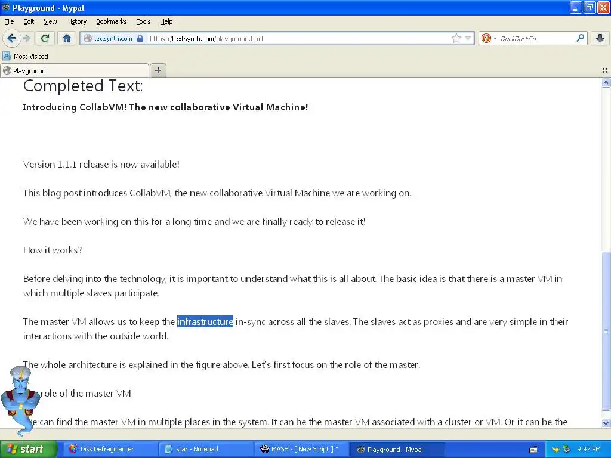Viewport: 611px width, 458px height.
Task: Open the View menu
Action: 50,21
